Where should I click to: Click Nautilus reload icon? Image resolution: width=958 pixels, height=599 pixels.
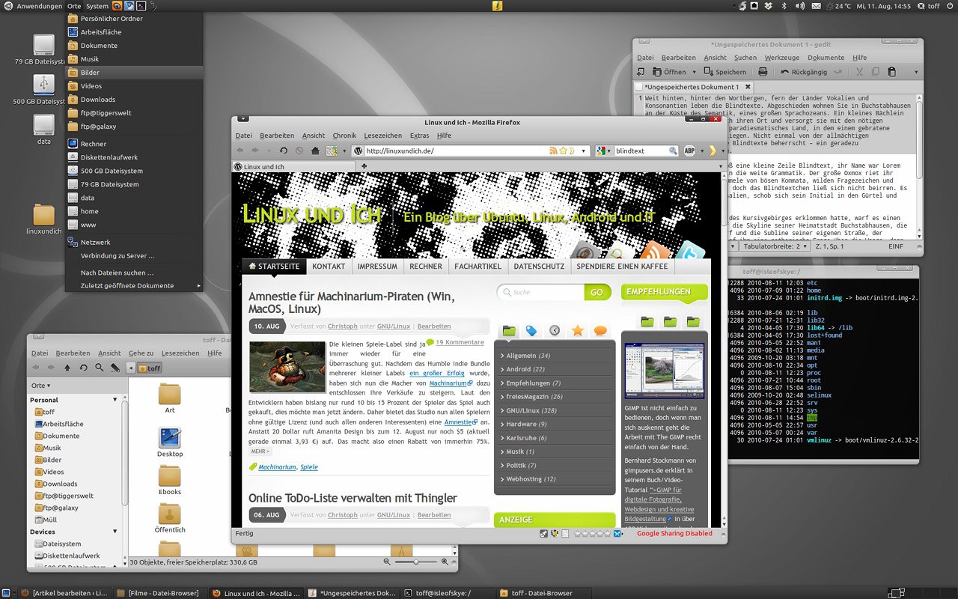pyautogui.click(x=83, y=368)
